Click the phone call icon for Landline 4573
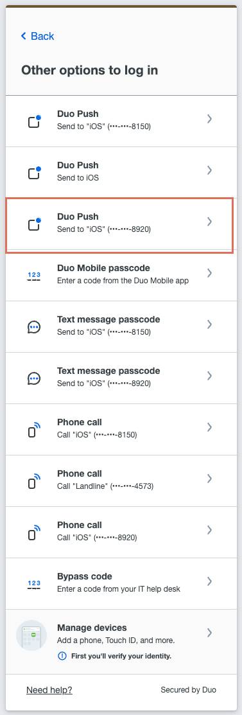This screenshot has height=715, width=242. pyautogui.click(x=34, y=481)
